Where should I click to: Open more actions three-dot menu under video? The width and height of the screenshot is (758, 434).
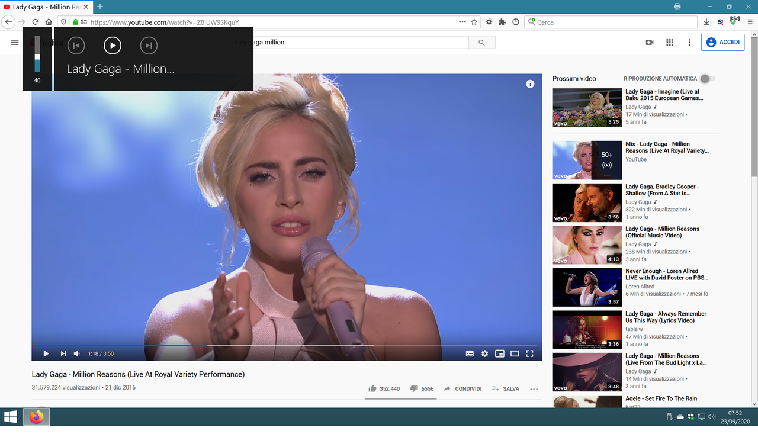click(x=534, y=389)
